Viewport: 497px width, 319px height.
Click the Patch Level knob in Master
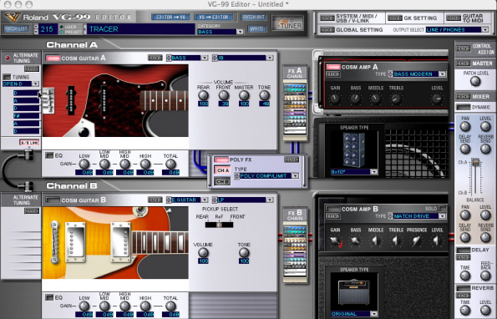coord(475,82)
